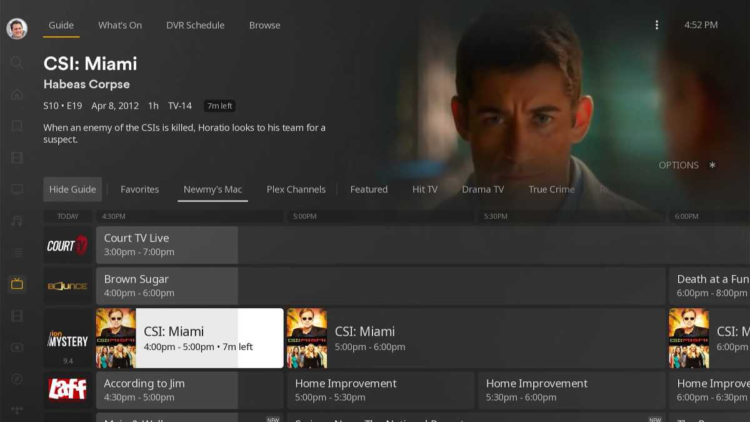Select Brown Sugar 4:00pm program
This screenshot has width=750, height=422.
(381, 286)
